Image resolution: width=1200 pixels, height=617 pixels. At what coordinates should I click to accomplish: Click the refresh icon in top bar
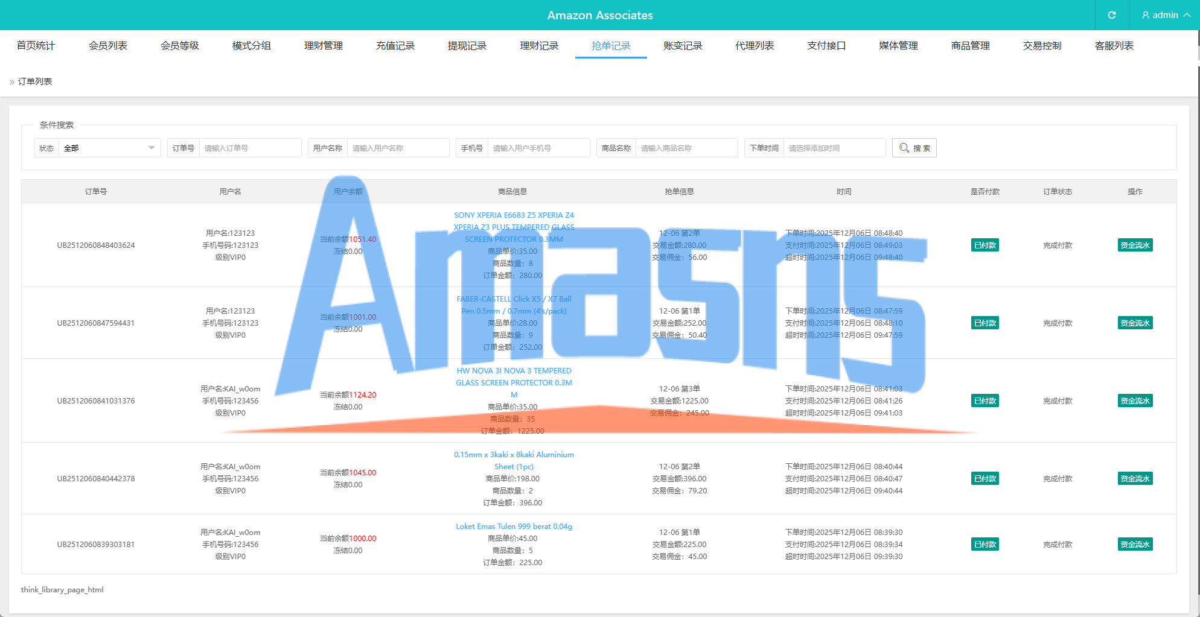click(1112, 15)
